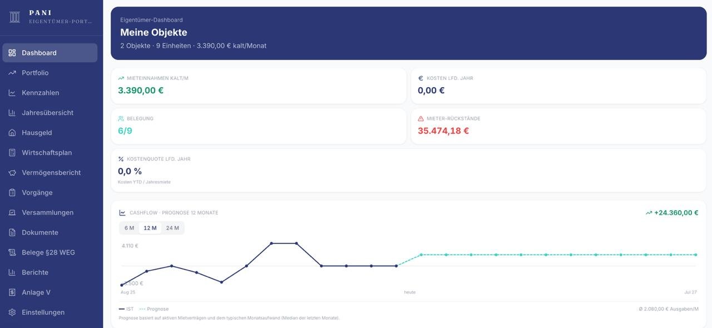Click the red warning icon beside Mieter-Rückstände

[x=421, y=118]
